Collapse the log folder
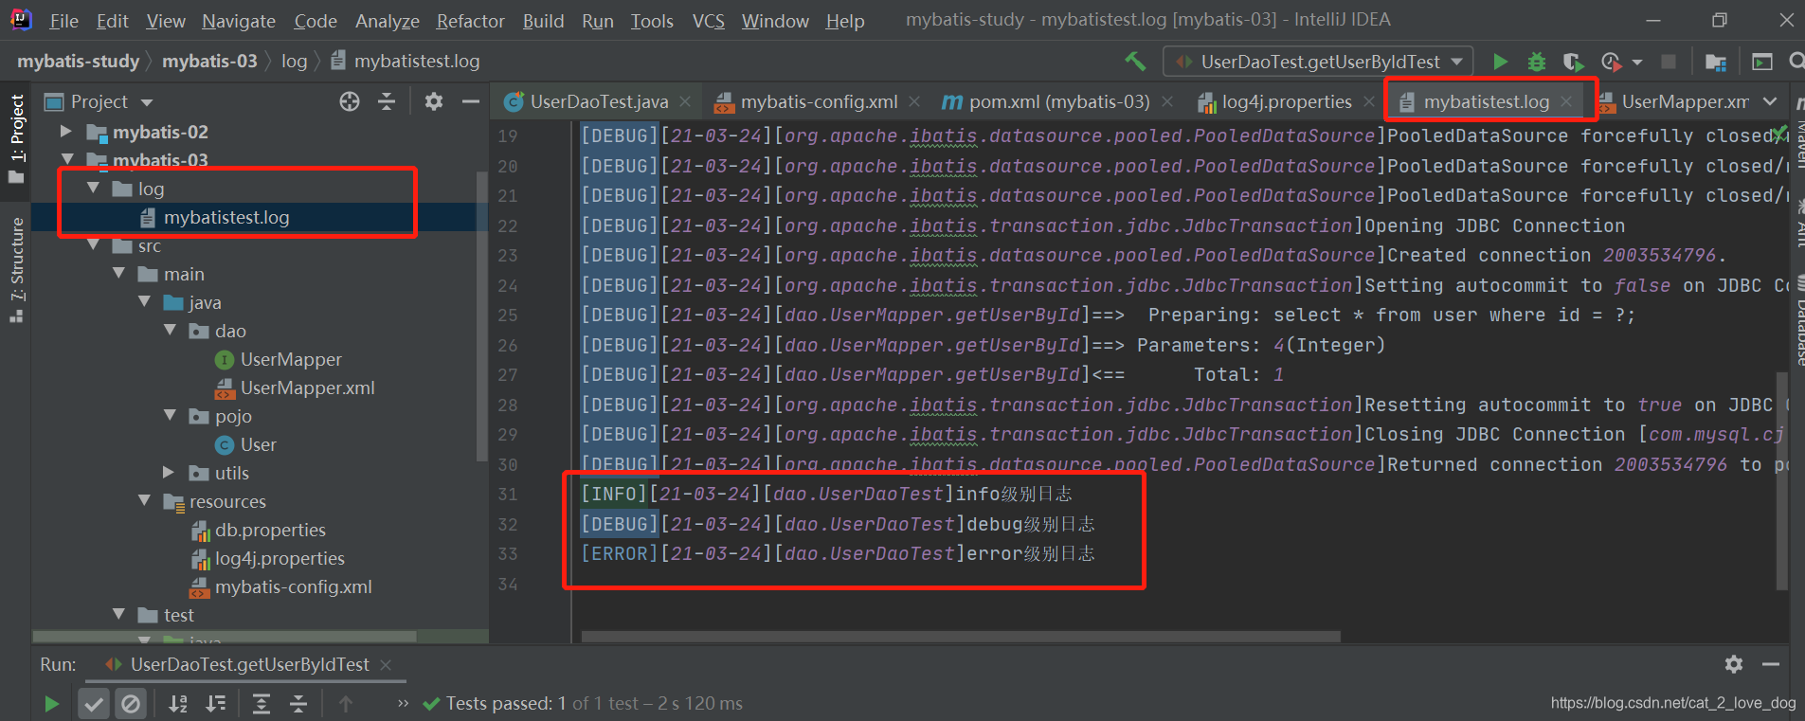 [x=93, y=189]
